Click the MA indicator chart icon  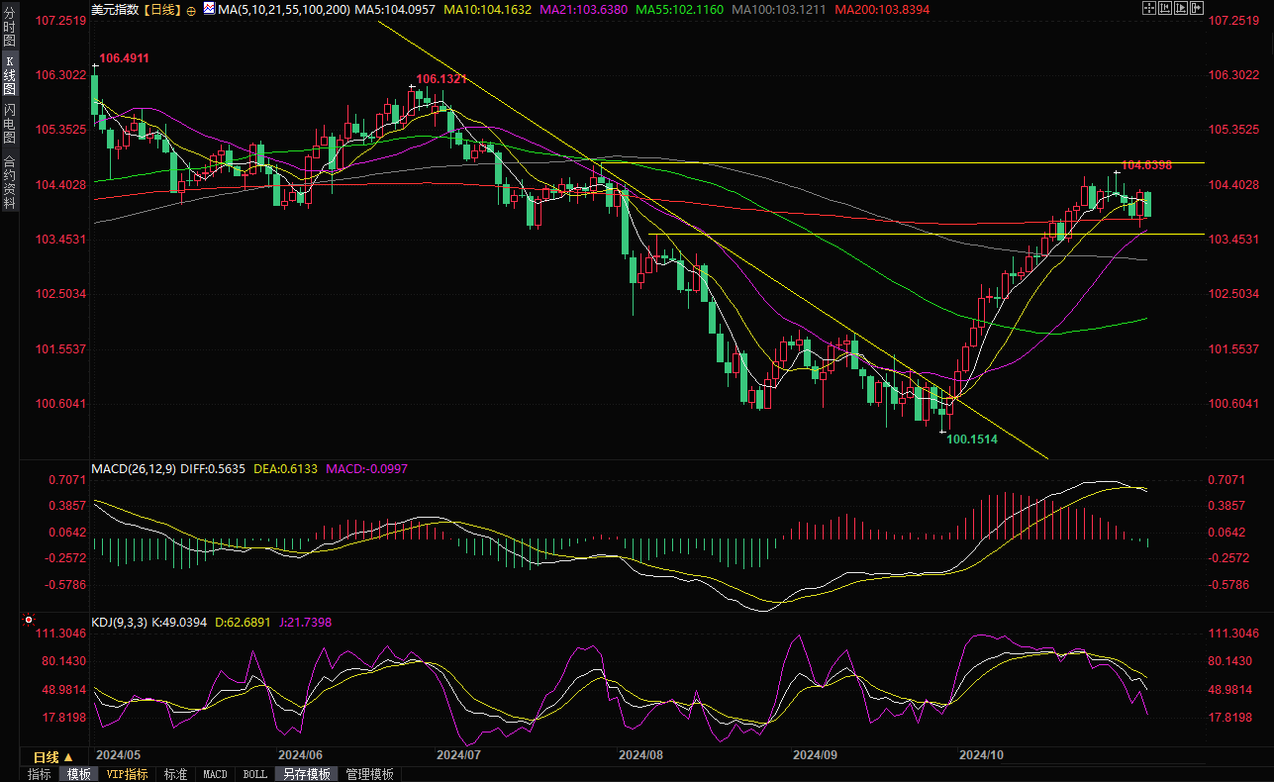(x=208, y=9)
